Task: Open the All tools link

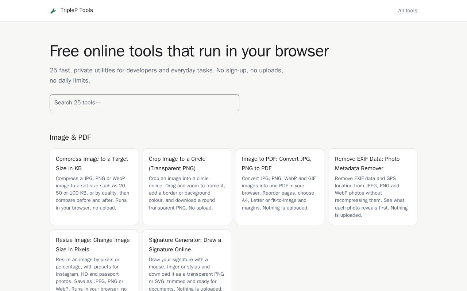Action: 408,11
